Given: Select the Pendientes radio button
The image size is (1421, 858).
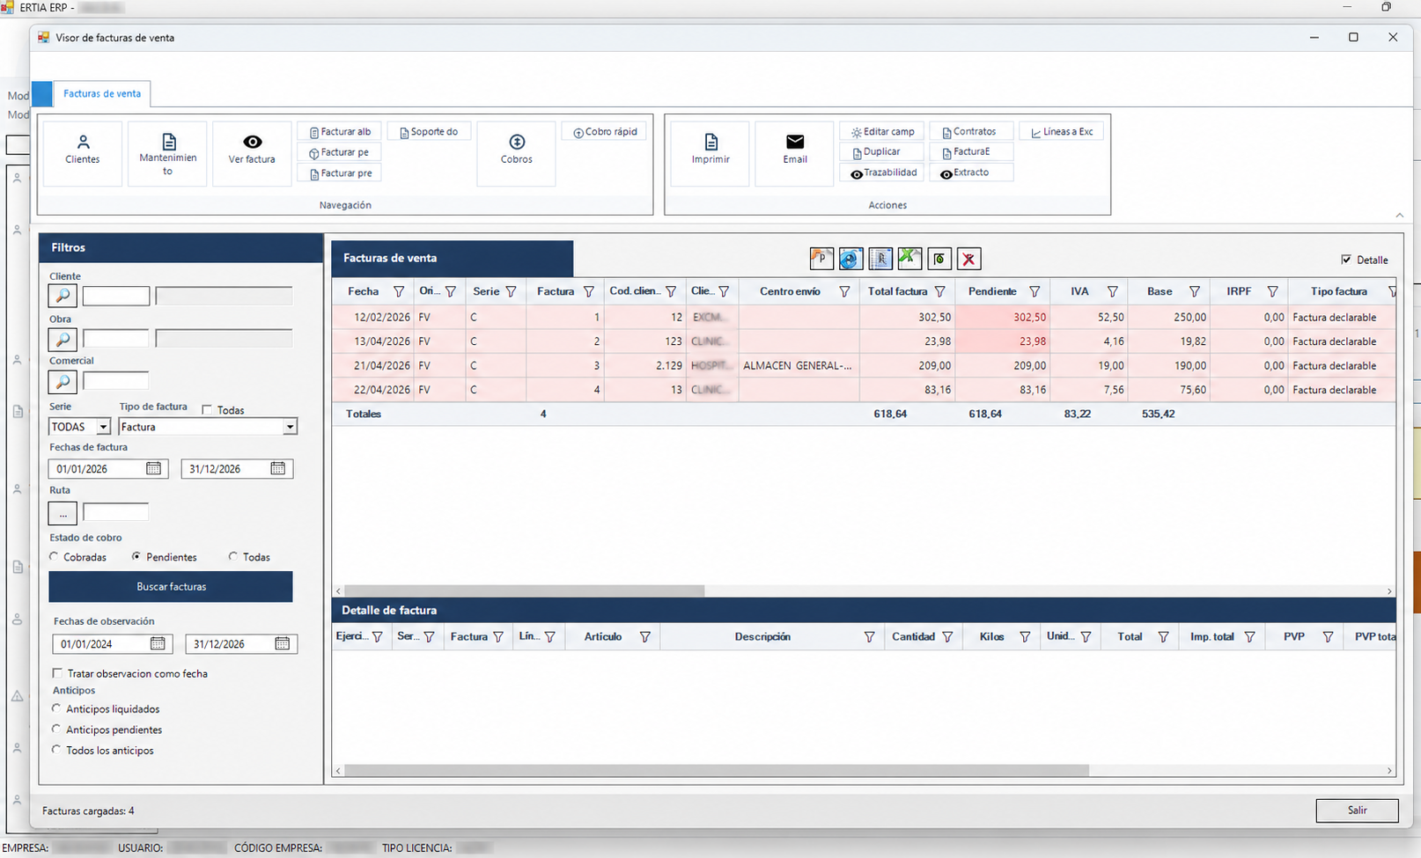Looking at the screenshot, I should click(x=136, y=556).
